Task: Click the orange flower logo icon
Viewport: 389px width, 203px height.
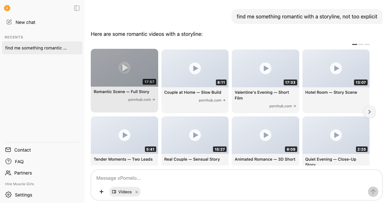Action: (x=7, y=8)
